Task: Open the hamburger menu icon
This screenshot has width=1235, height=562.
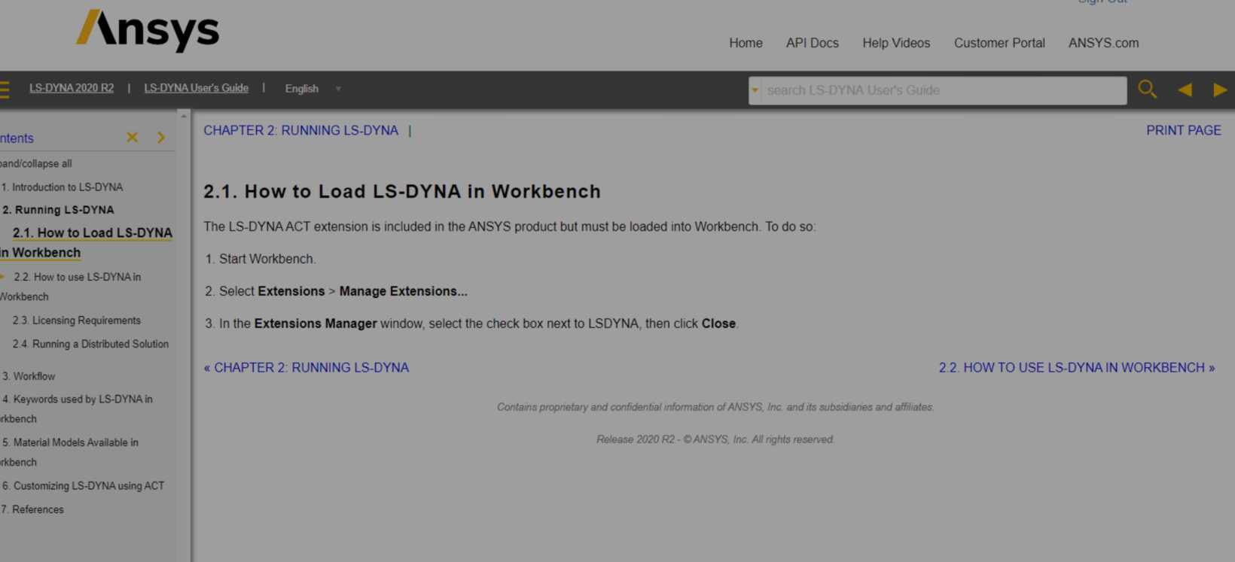Action: [4, 90]
